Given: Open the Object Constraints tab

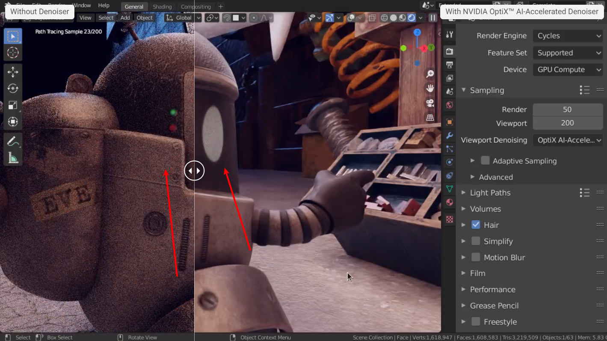Looking at the screenshot, I should pos(449,175).
